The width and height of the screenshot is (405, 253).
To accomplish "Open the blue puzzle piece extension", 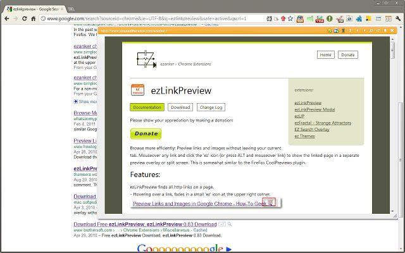I will [359, 18].
